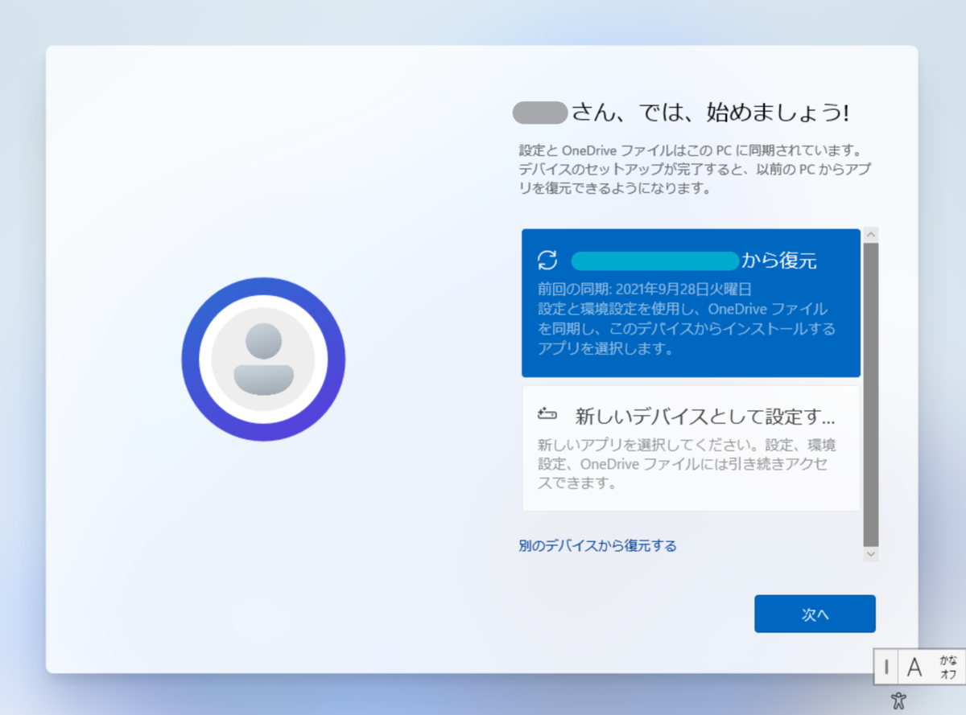The height and width of the screenshot is (715, 966).
Task: Click the scroll-down chevron below the scrollbar
Action: pos(871,554)
